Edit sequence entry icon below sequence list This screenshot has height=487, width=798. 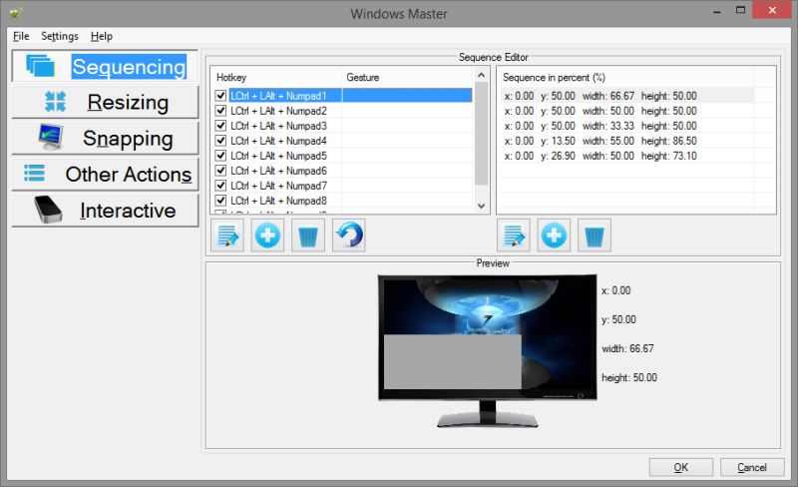coord(514,236)
